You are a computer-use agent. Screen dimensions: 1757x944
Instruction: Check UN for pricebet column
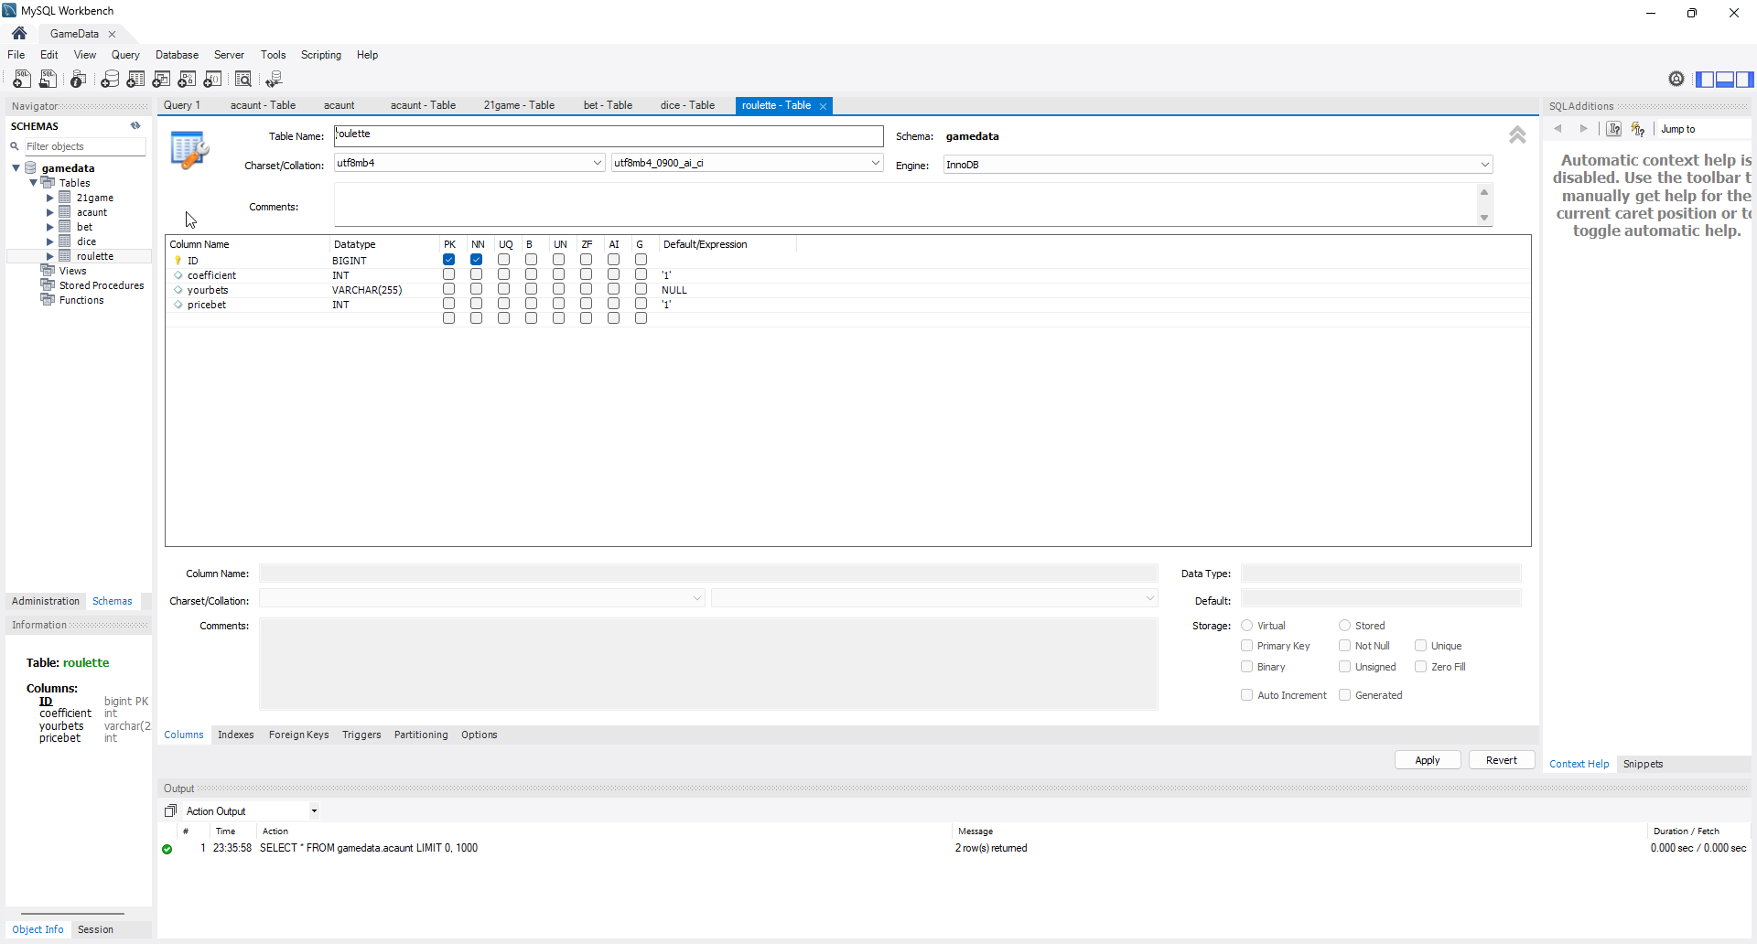(x=559, y=304)
